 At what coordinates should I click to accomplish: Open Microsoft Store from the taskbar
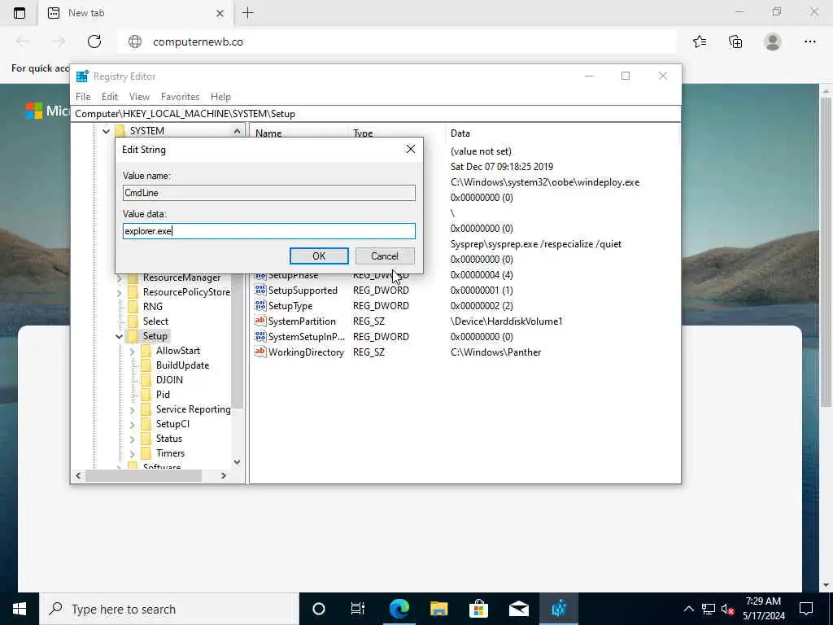coord(478,609)
